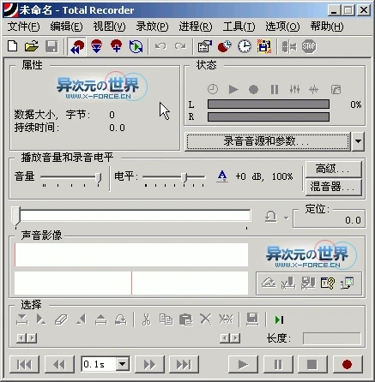Open the properties sheet toolbar icon
This screenshot has height=382, width=375.
tap(205, 46)
